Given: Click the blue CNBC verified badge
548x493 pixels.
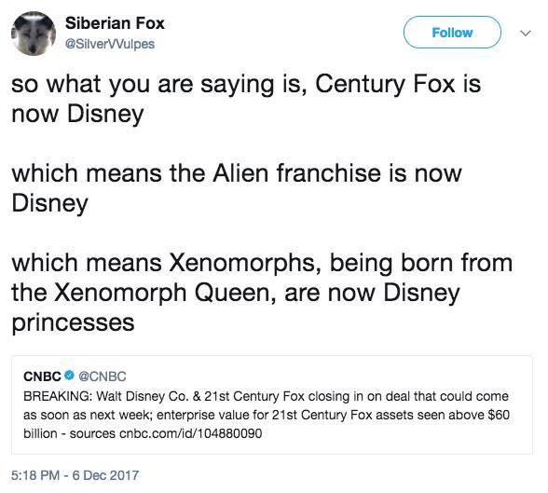Looking at the screenshot, I should coord(69,376).
